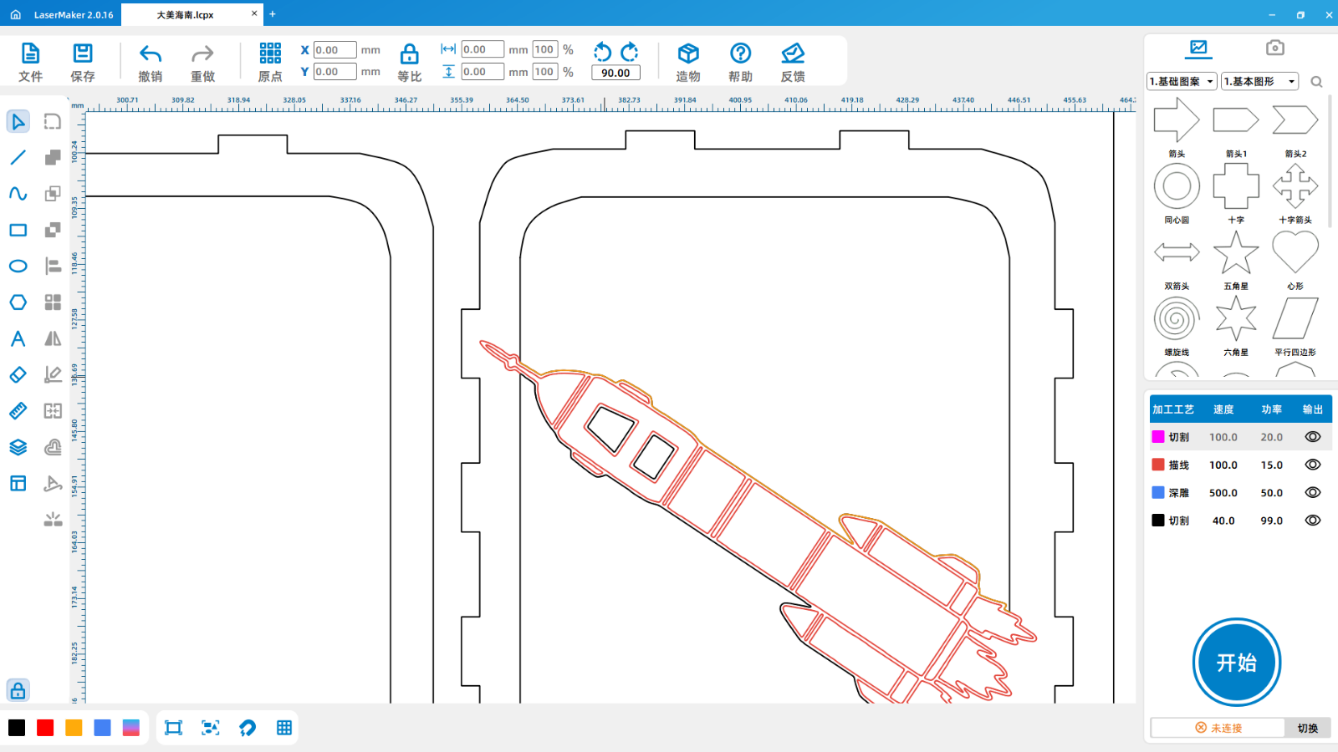The width and height of the screenshot is (1338, 752).
Task: Toggle visibility of 深雕 layer
Action: click(x=1313, y=493)
